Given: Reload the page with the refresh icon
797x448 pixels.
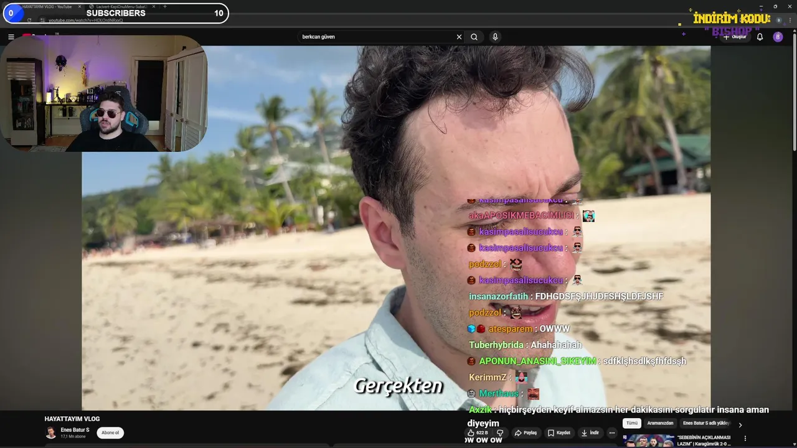Looking at the screenshot, I should (29, 20).
